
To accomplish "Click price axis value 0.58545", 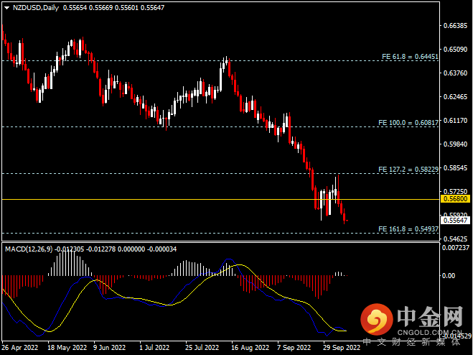I will (x=455, y=167).
